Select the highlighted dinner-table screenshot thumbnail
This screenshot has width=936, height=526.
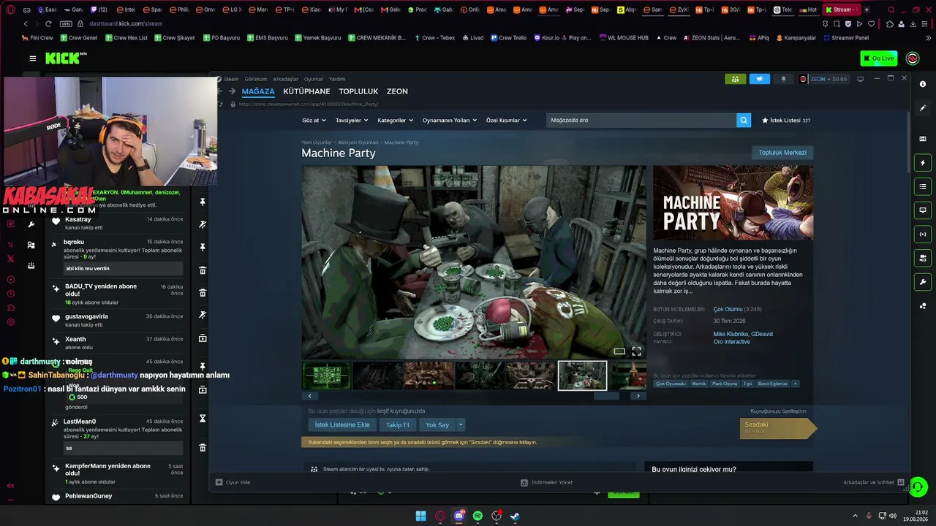point(582,376)
